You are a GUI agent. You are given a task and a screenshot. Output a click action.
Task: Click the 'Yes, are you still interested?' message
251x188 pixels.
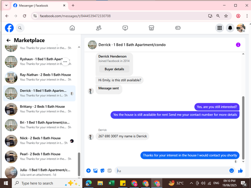(217, 107)
